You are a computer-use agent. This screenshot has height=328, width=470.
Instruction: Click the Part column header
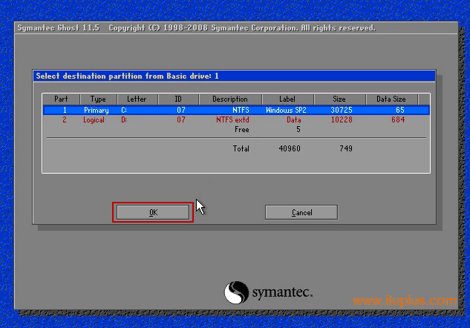coord(61,99)
